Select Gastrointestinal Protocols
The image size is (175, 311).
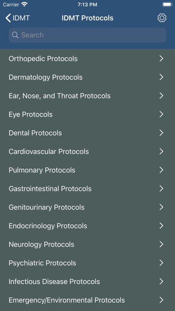[x=87, y=189]
